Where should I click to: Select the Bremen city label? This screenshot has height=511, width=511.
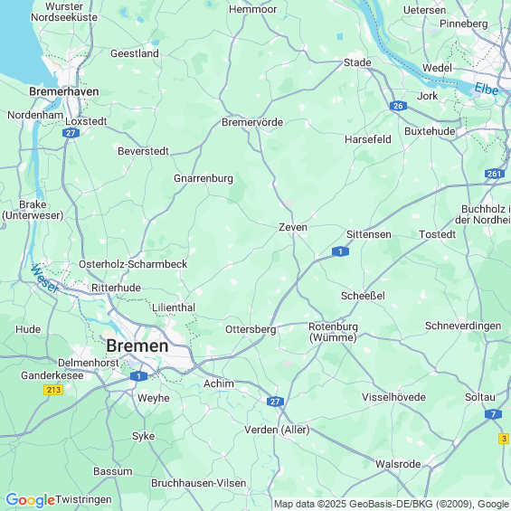(x=137, y=345)
